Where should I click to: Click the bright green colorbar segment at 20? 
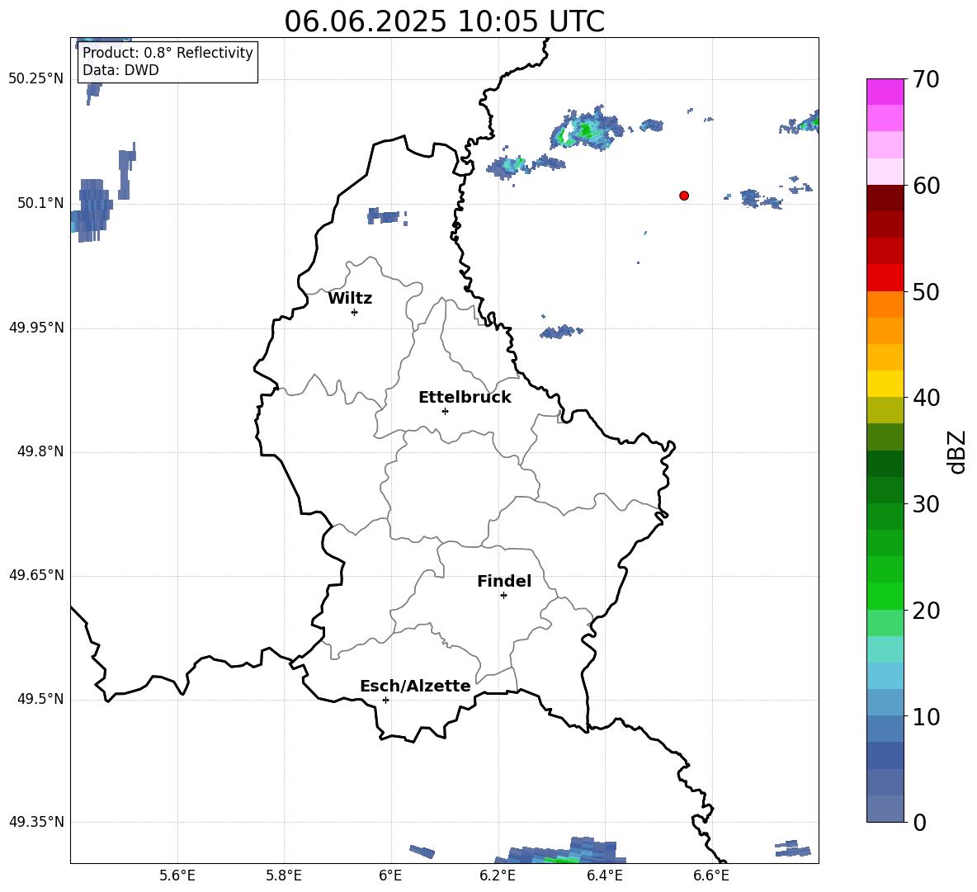pos(885,596)
